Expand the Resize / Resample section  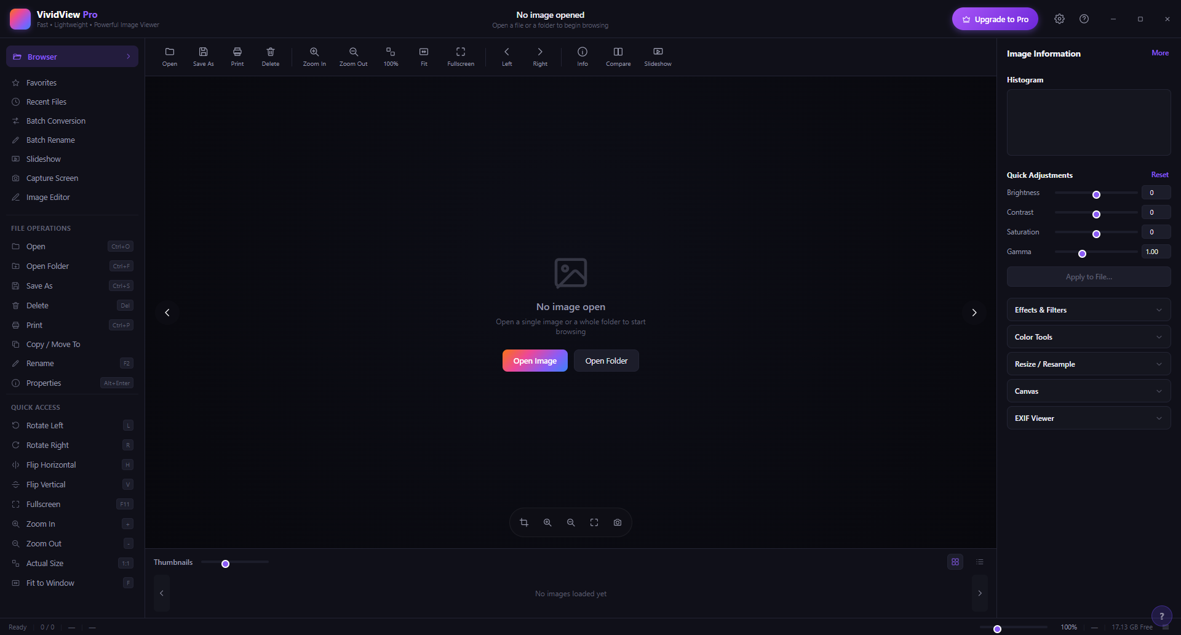(x=1089, y=364)
